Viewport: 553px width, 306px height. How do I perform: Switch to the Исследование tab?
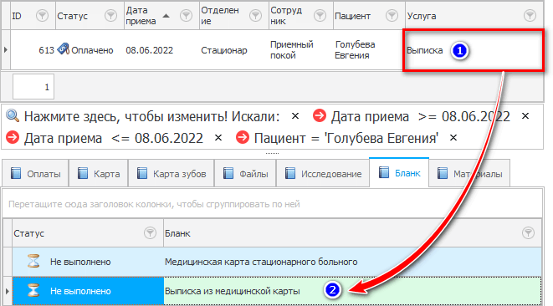pos(323,173)
